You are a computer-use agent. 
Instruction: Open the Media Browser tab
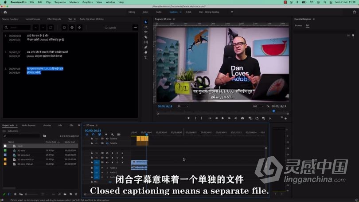point(28,126)
